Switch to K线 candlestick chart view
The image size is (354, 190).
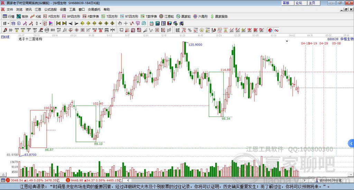(36, 17)
